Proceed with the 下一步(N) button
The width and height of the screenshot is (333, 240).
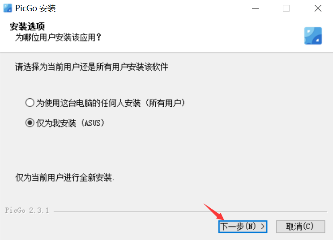tap(243, 227)
